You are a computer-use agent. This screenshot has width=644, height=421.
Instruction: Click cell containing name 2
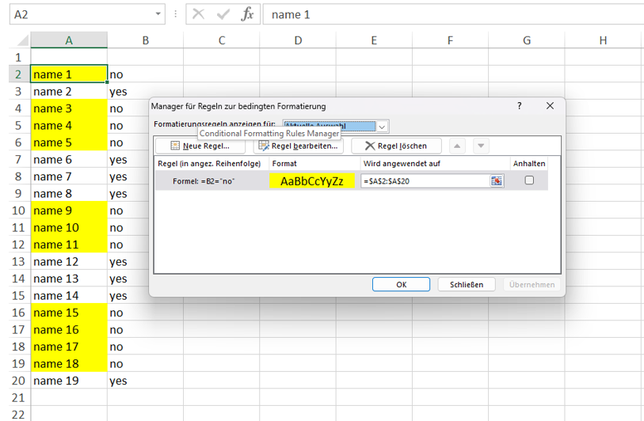[x=69, y=92]
